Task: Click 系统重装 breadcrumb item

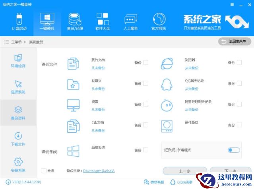Action: coord(36,42)
